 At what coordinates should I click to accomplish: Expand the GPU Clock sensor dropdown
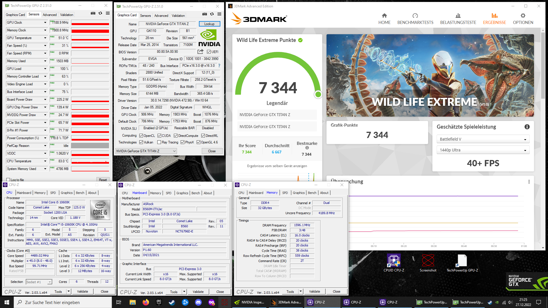(x=45, y=23)
